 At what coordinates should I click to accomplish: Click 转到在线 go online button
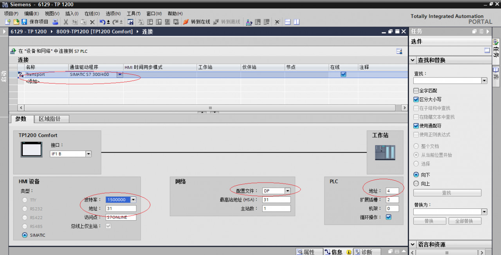tap(196, 22)
